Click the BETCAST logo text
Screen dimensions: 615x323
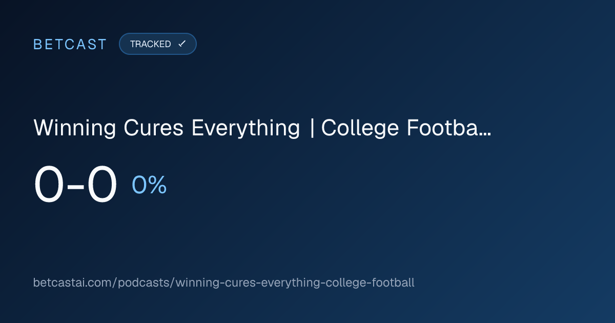[70, 44]
